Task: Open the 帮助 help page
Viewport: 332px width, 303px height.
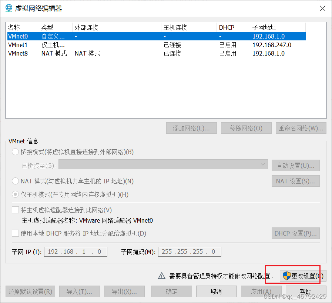Action: 306,291
